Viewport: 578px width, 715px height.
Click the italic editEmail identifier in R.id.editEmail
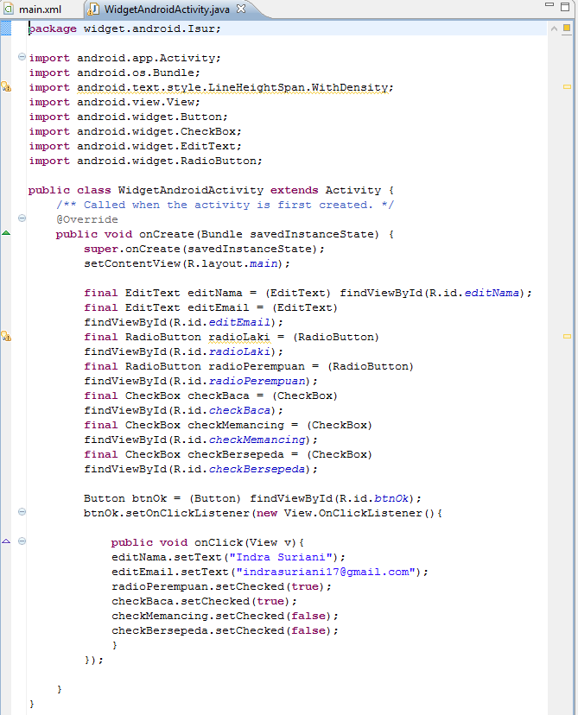point(239,322)
